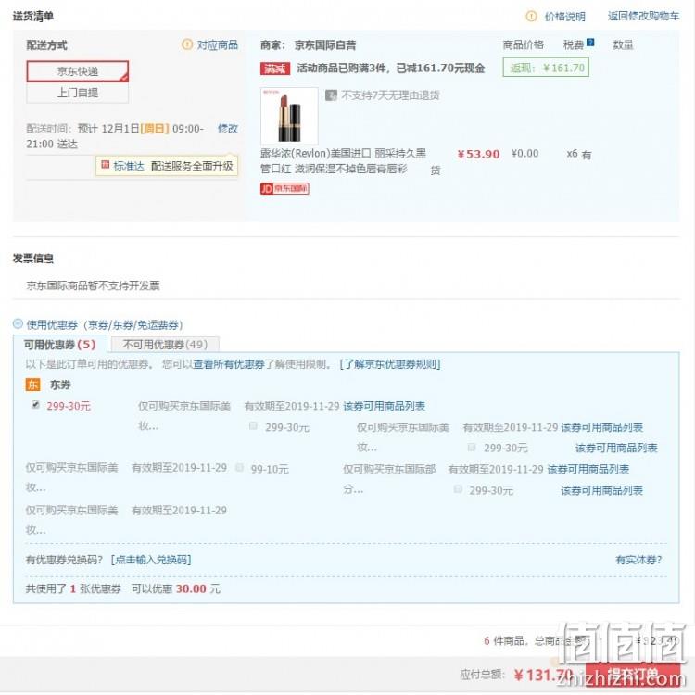Screen dimensions: 695x695
Task: Open the 有实体券? link
Action: pos(638,560)
